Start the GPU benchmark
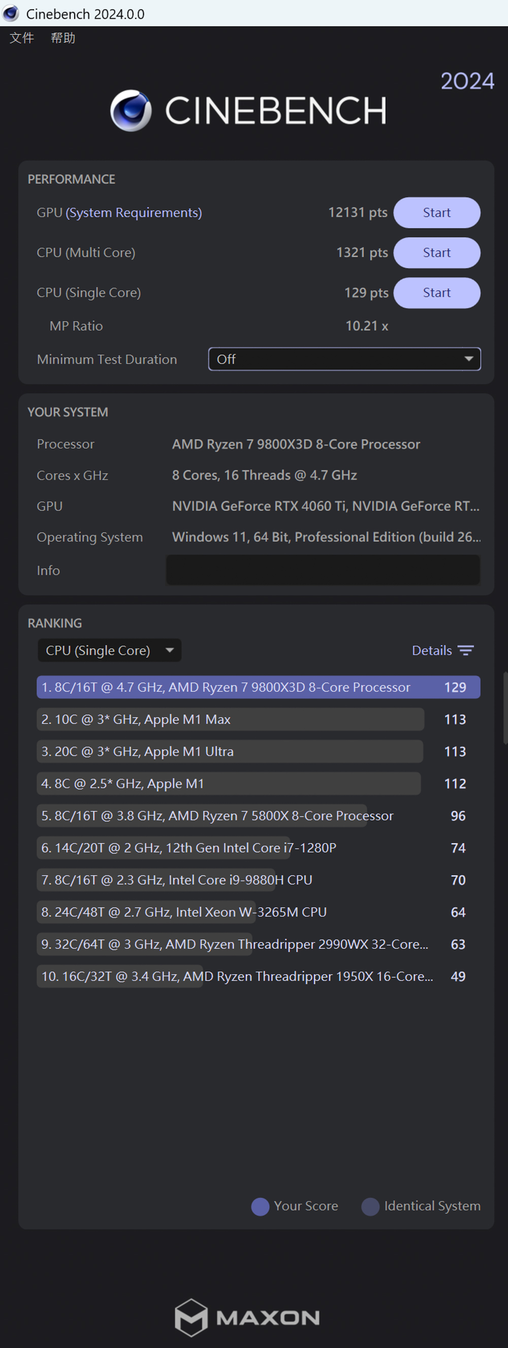This screenshot has height=1348, width=508. (436, 212)
